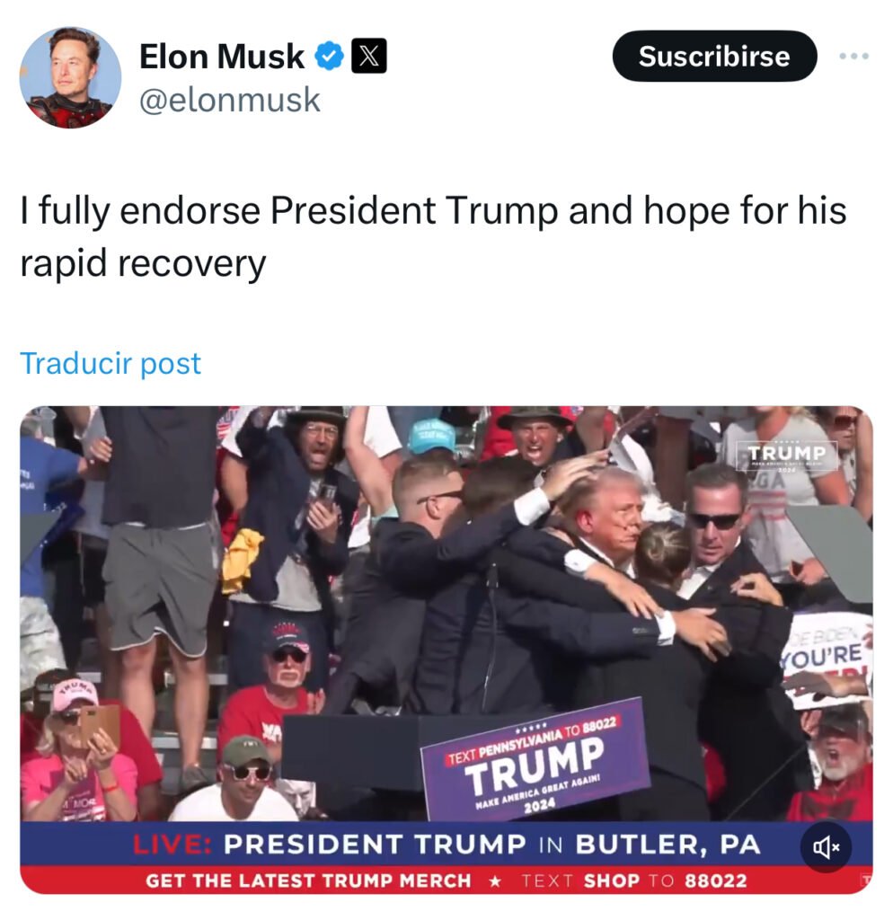Open Elon Musk's profile picture

tap(70, 77)
